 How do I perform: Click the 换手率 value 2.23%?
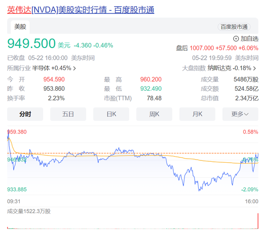56,98
